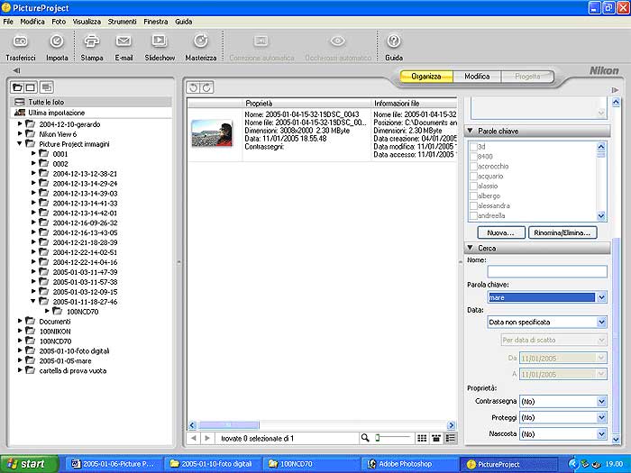Expand the Documenti folder

[x=19, y=321]
